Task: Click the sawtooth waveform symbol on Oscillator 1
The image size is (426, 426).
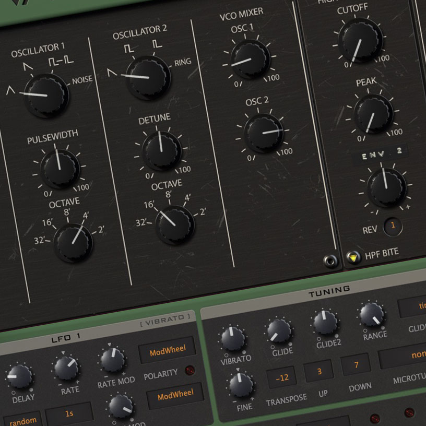Action: coord(28,66)
